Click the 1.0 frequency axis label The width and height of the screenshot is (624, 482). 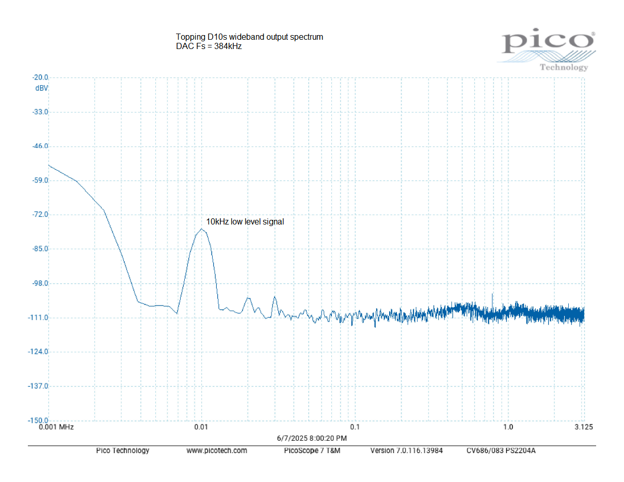[508, 427]
